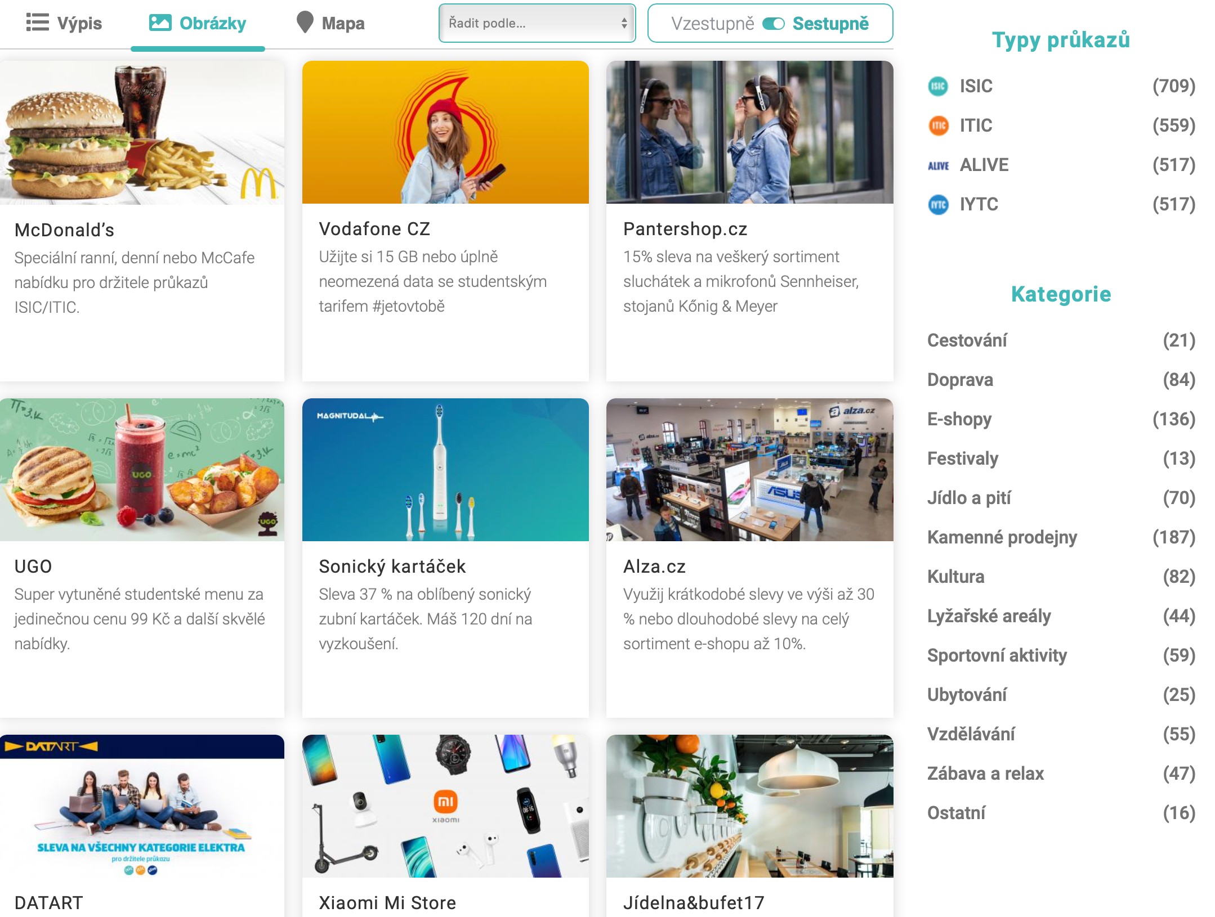Screen dimensions: 1215x917
Task: Select Kamenné prodejny category
Action: 1002,537
